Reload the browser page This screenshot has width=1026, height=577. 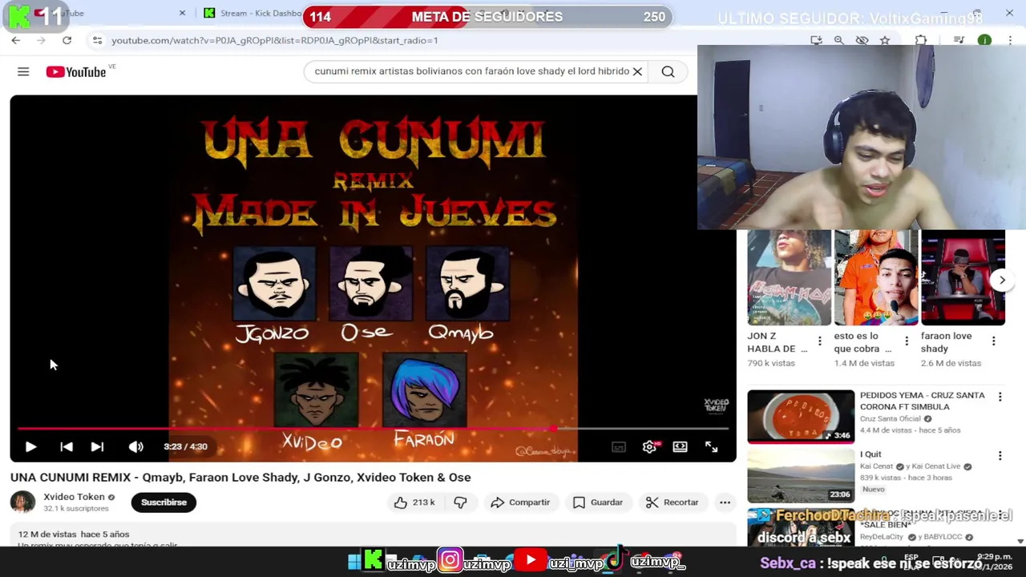[x=67, y=40]
